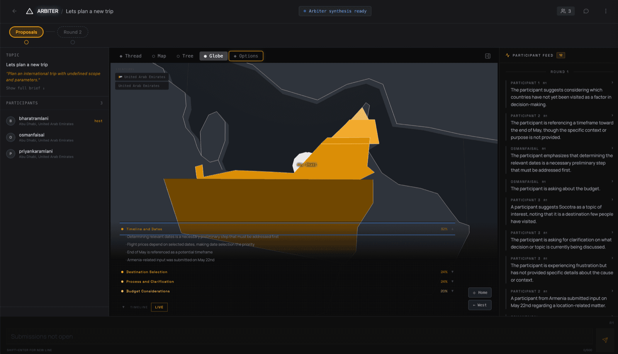Expand the Participant 2 Armenia entry chevron
This screenshot has width=618, height=354.
click(612, 291)
